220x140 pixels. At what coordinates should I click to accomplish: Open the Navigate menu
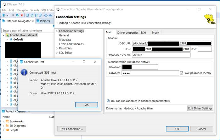[22, 10]
